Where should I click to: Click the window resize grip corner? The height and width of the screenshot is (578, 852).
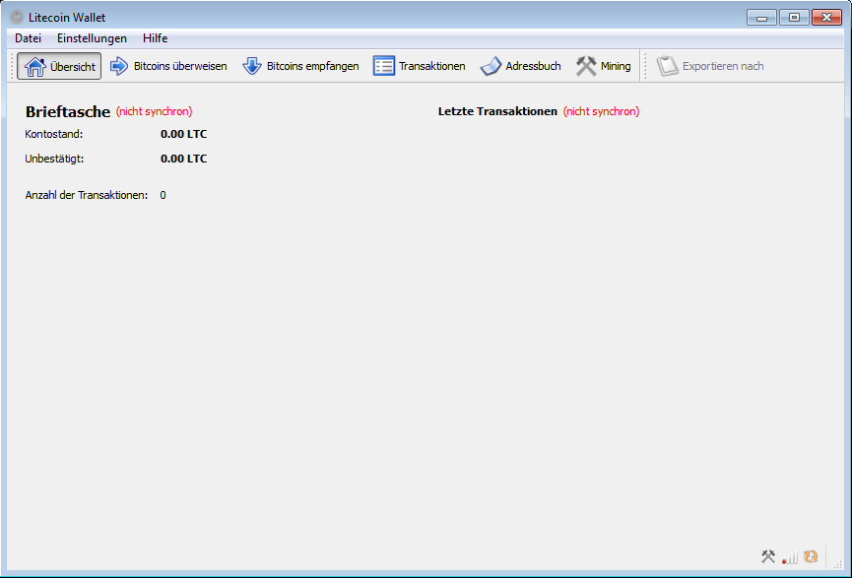point(838,565)
